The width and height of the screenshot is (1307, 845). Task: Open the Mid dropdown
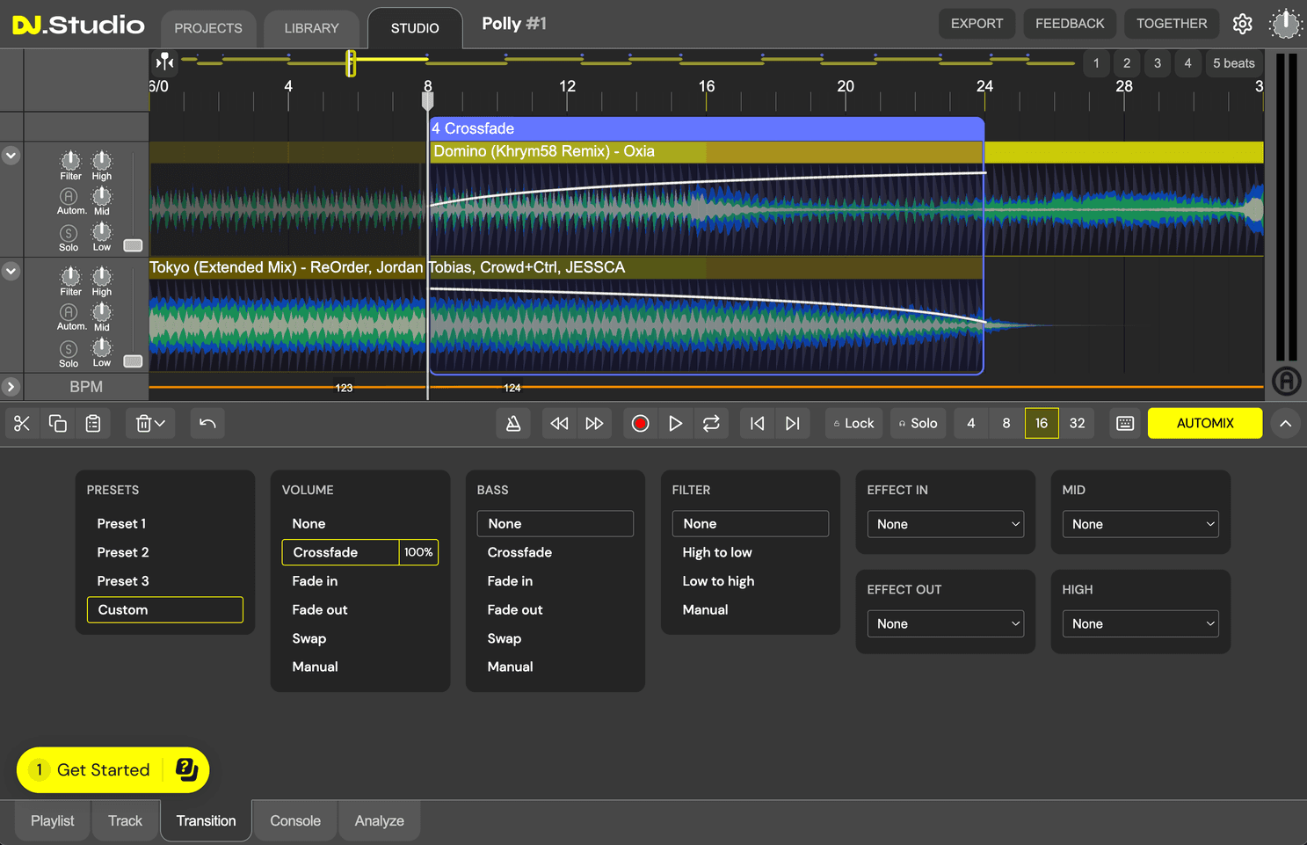point(1141,524)
